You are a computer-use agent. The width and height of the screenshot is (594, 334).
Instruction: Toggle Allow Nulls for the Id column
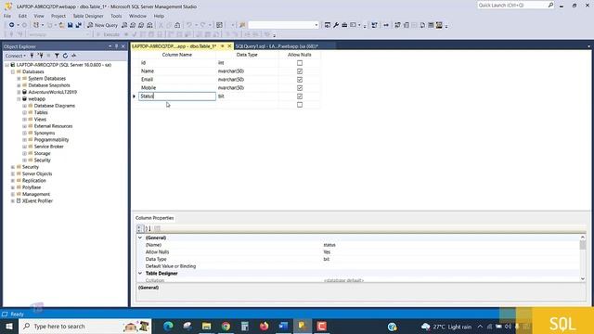[x=300, y=63]
